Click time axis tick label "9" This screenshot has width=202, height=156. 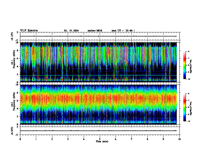tap(163, 139)
